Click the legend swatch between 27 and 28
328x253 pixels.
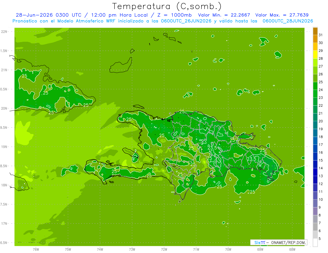315,62
